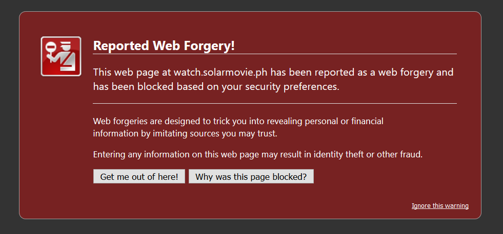Image resolution: width=503 pixels, height=234 pixels.
Task: Click the line starting 'Web forgeries are designed'
Action: pyautogui.click(x=238, y=122)
